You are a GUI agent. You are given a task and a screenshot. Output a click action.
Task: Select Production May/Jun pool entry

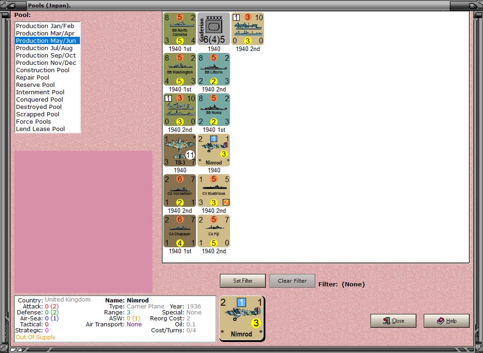click(47, 41)
